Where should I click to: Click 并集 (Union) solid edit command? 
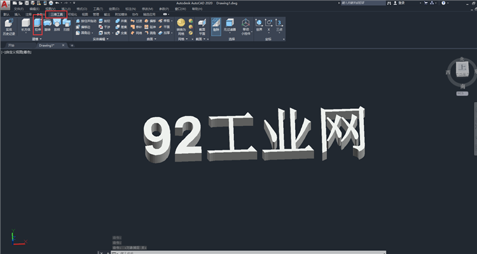pyautogui.click(x=121, y=21)
